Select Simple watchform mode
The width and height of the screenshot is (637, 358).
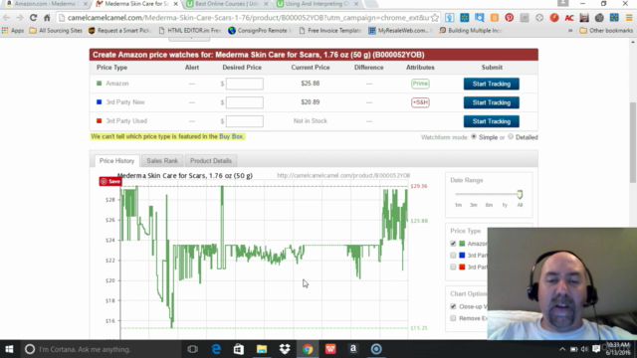click(474, 137)
